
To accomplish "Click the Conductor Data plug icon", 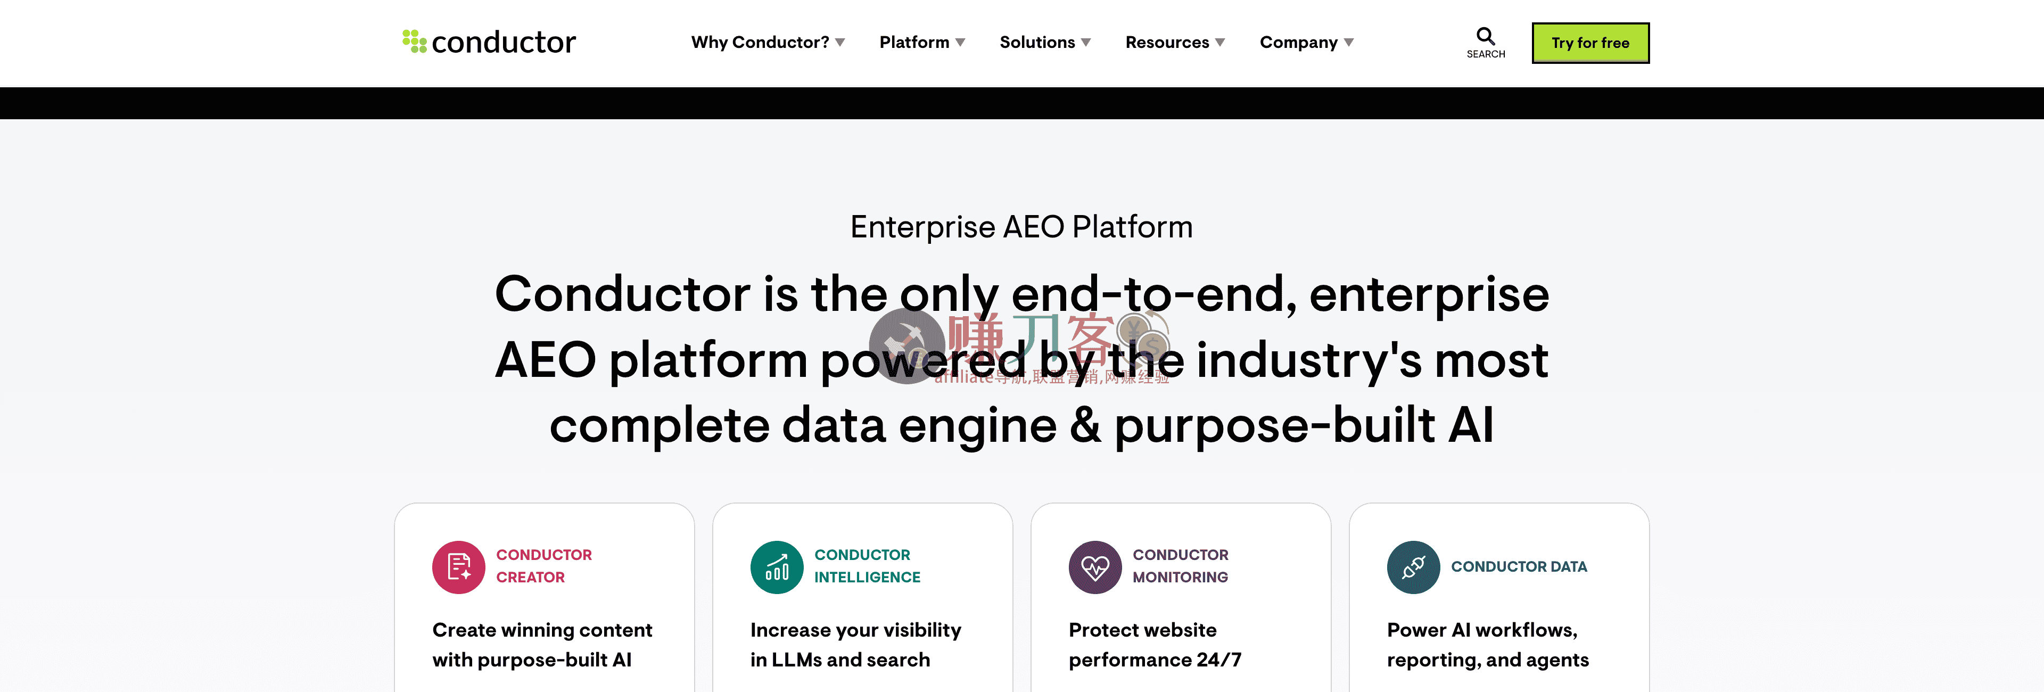I will click(1412, 567).
